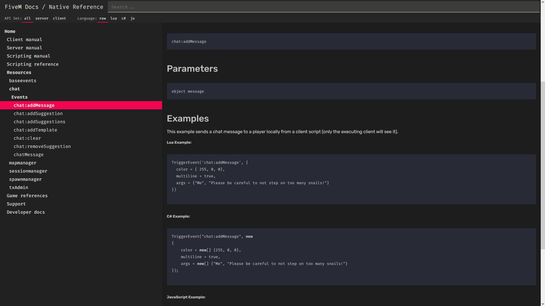Select js as the language
The width and height of the screenshot is (545, 306).
click(133, 18)
